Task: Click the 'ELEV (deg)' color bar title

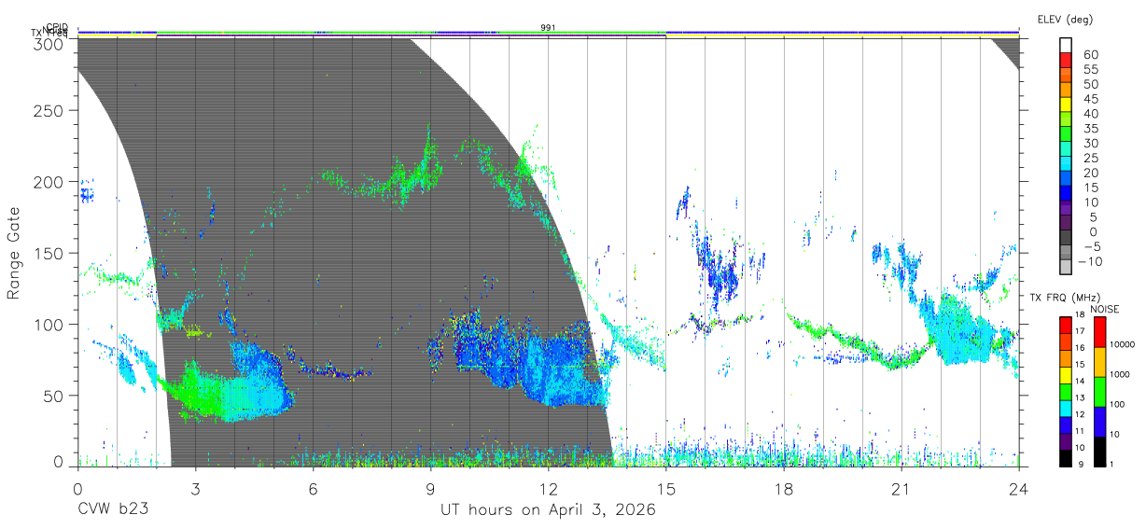Action: pos(1065,19)
